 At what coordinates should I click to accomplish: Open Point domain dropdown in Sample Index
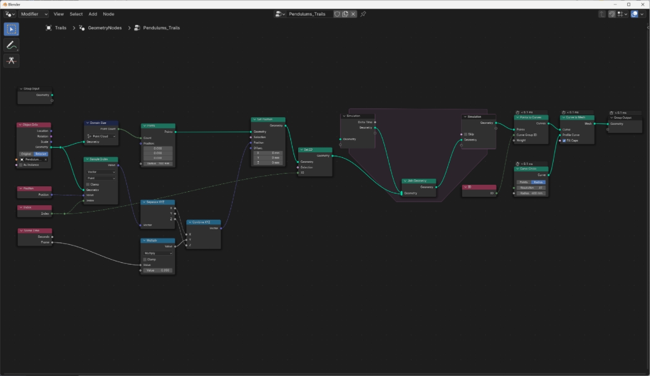101,178
